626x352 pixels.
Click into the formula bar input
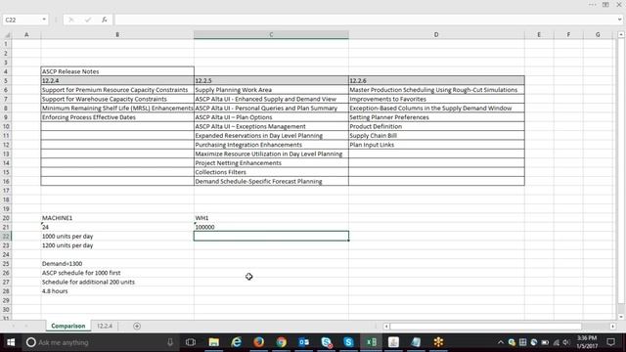365,20
